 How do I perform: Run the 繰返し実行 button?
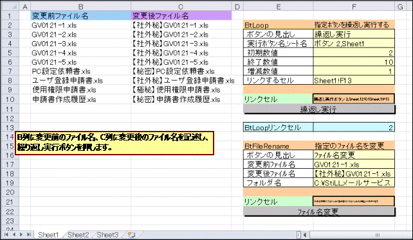[319, 109]
